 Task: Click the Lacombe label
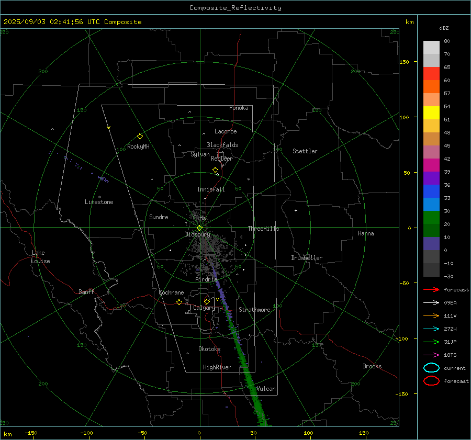click(226, 131)
